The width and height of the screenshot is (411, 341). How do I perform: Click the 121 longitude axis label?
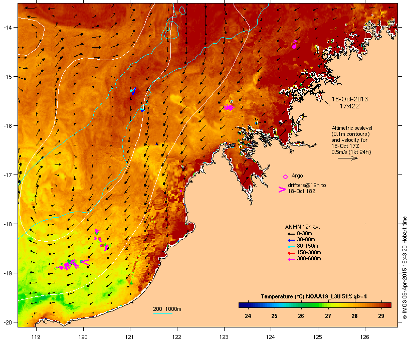tap(130, 337)
